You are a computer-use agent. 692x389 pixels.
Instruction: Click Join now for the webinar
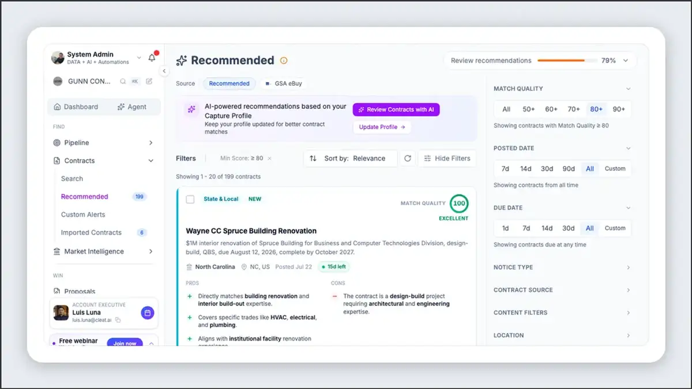(125, 343)
